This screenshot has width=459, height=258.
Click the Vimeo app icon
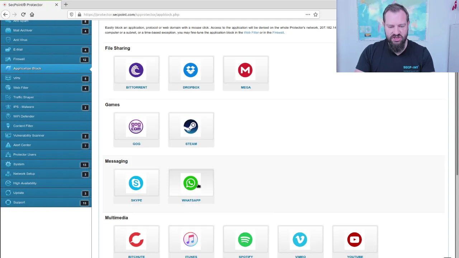[300, 240]
